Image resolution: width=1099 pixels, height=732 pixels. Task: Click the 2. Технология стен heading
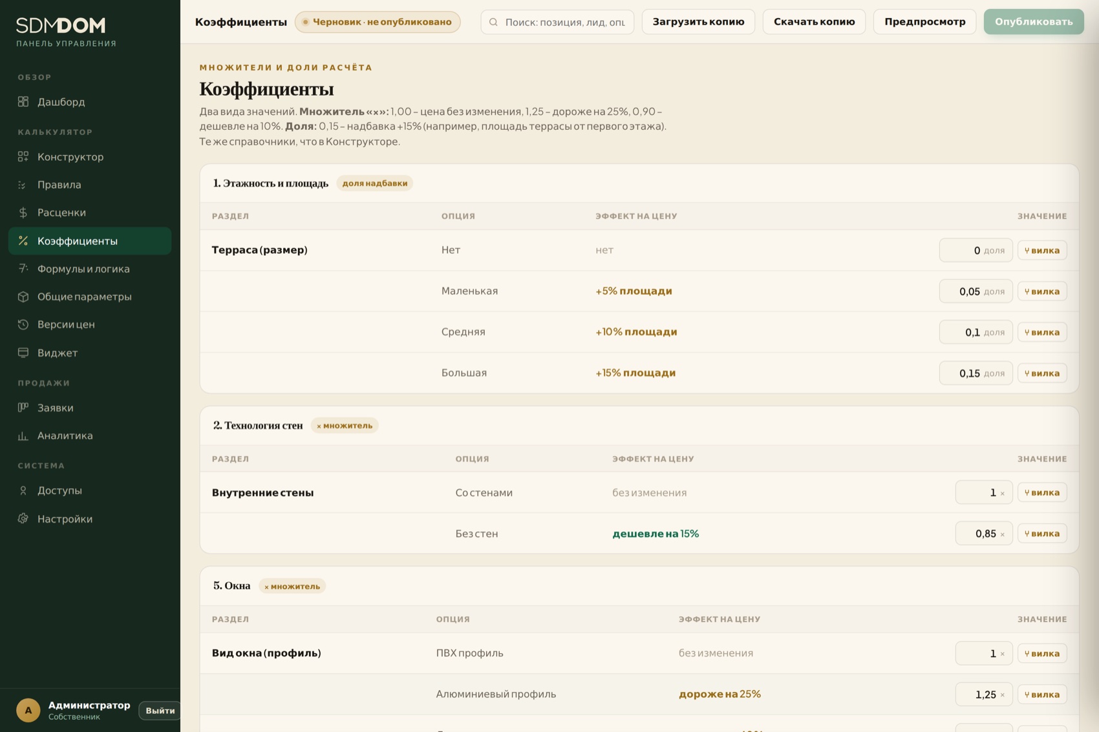tap(258, 426)
